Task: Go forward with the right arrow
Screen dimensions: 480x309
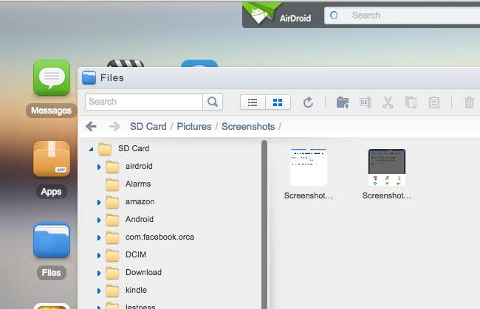Action: pos(114,126)
